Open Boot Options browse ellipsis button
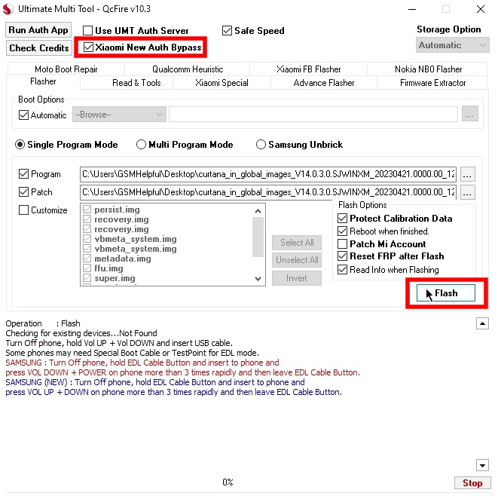 coord(469,114)
